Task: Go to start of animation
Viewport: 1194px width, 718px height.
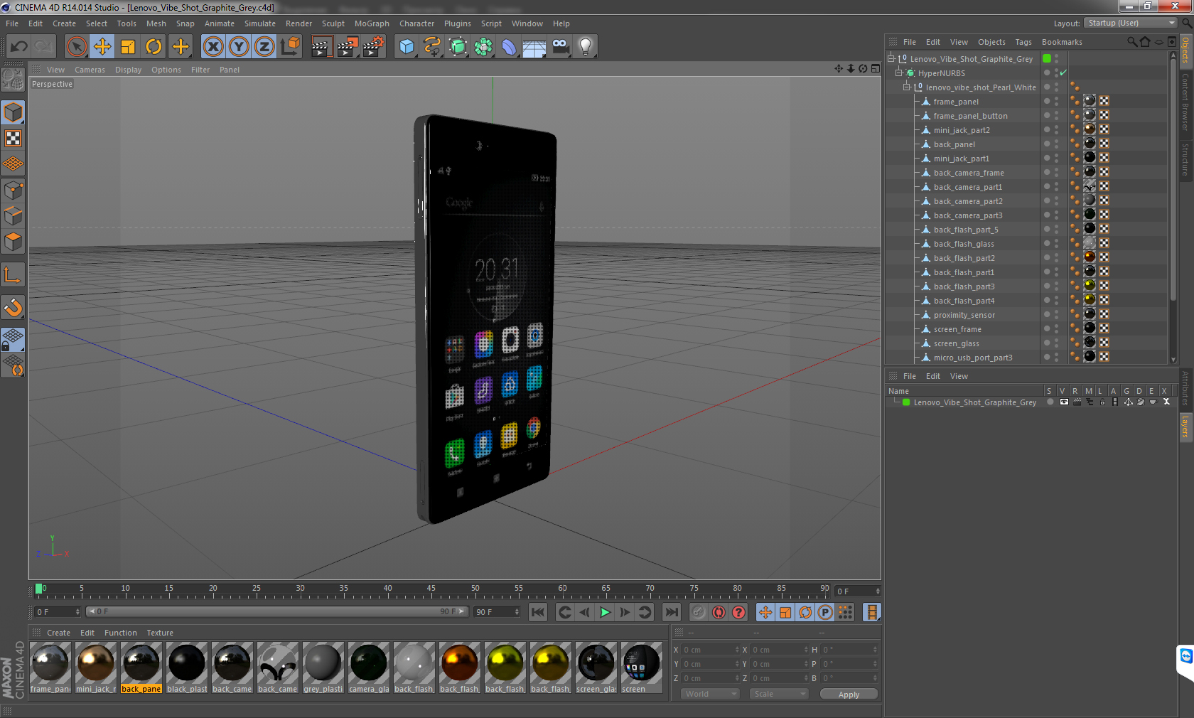Action: [538, 612]
